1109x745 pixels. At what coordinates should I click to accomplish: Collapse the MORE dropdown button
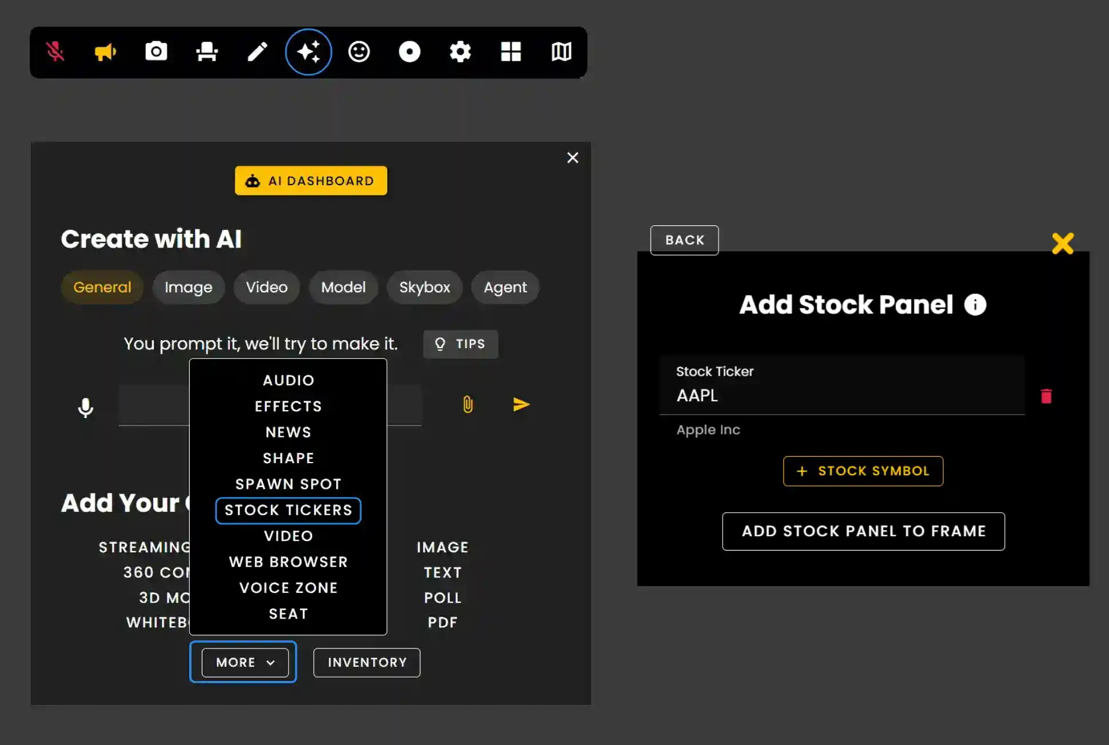coord(245,662)
